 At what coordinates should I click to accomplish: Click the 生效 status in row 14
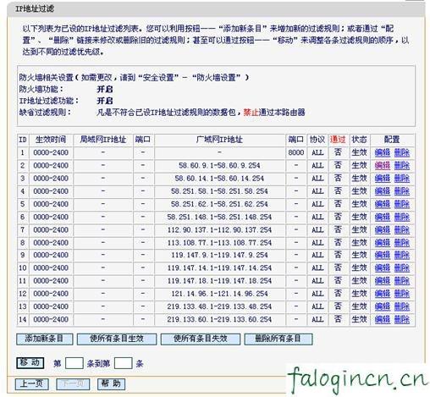359,319
